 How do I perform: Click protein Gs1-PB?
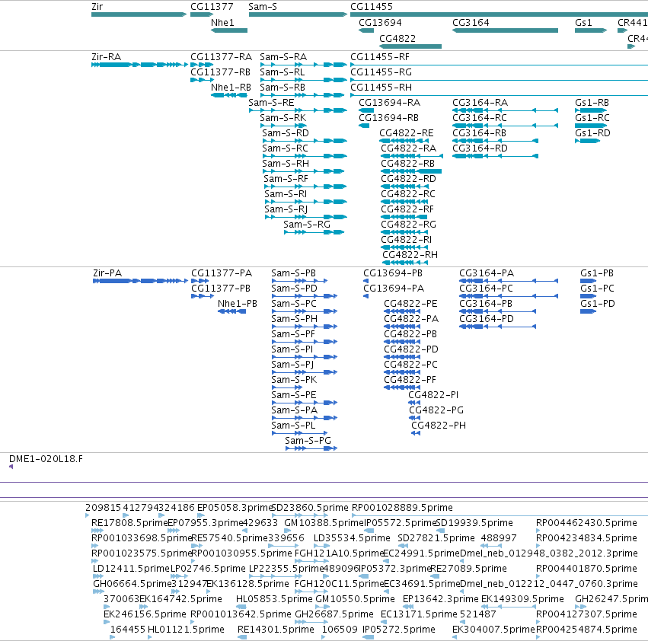click(589, 281)
